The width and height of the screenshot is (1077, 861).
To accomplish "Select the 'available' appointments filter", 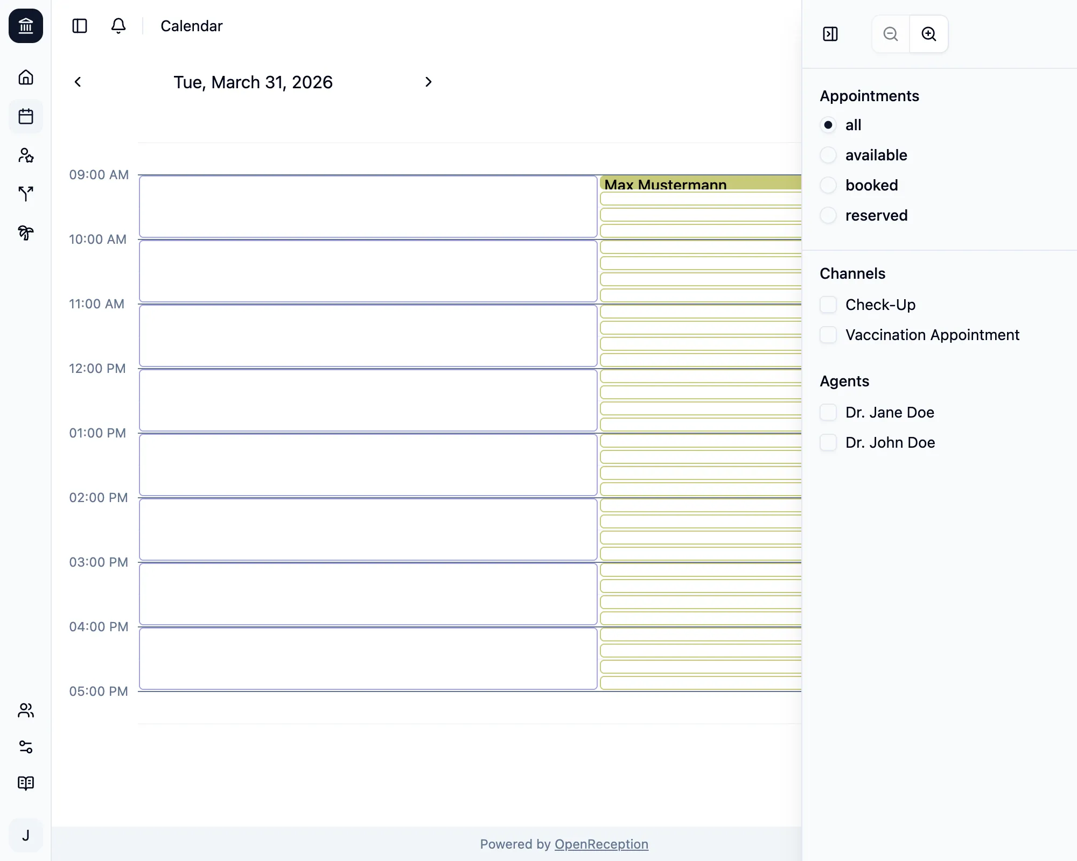I will pos(829,155).
